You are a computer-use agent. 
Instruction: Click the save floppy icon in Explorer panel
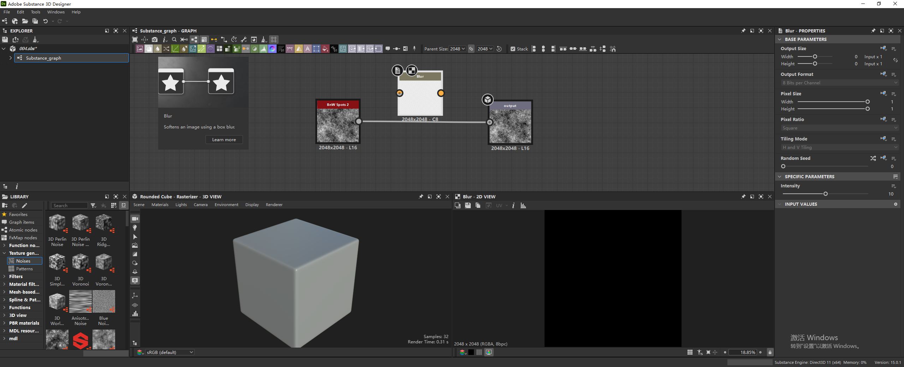[5, 40]
